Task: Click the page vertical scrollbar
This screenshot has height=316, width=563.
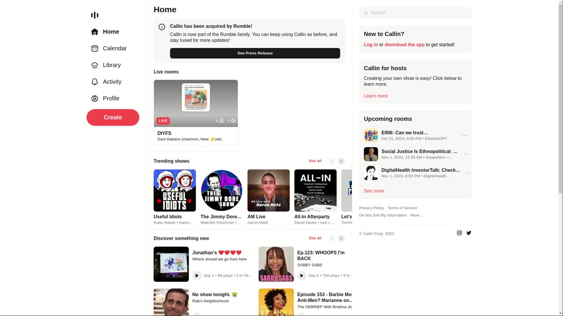Action: click(560, 99)
